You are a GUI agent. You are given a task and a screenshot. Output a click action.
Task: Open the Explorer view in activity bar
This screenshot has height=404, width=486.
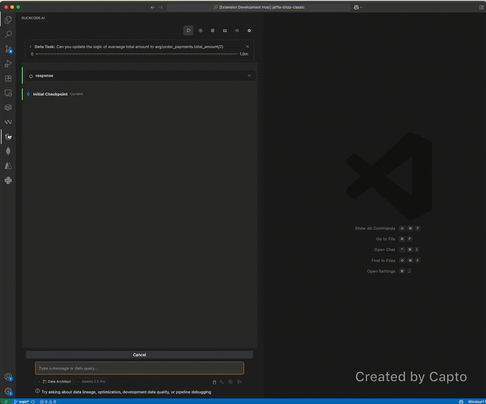[8, 20]
